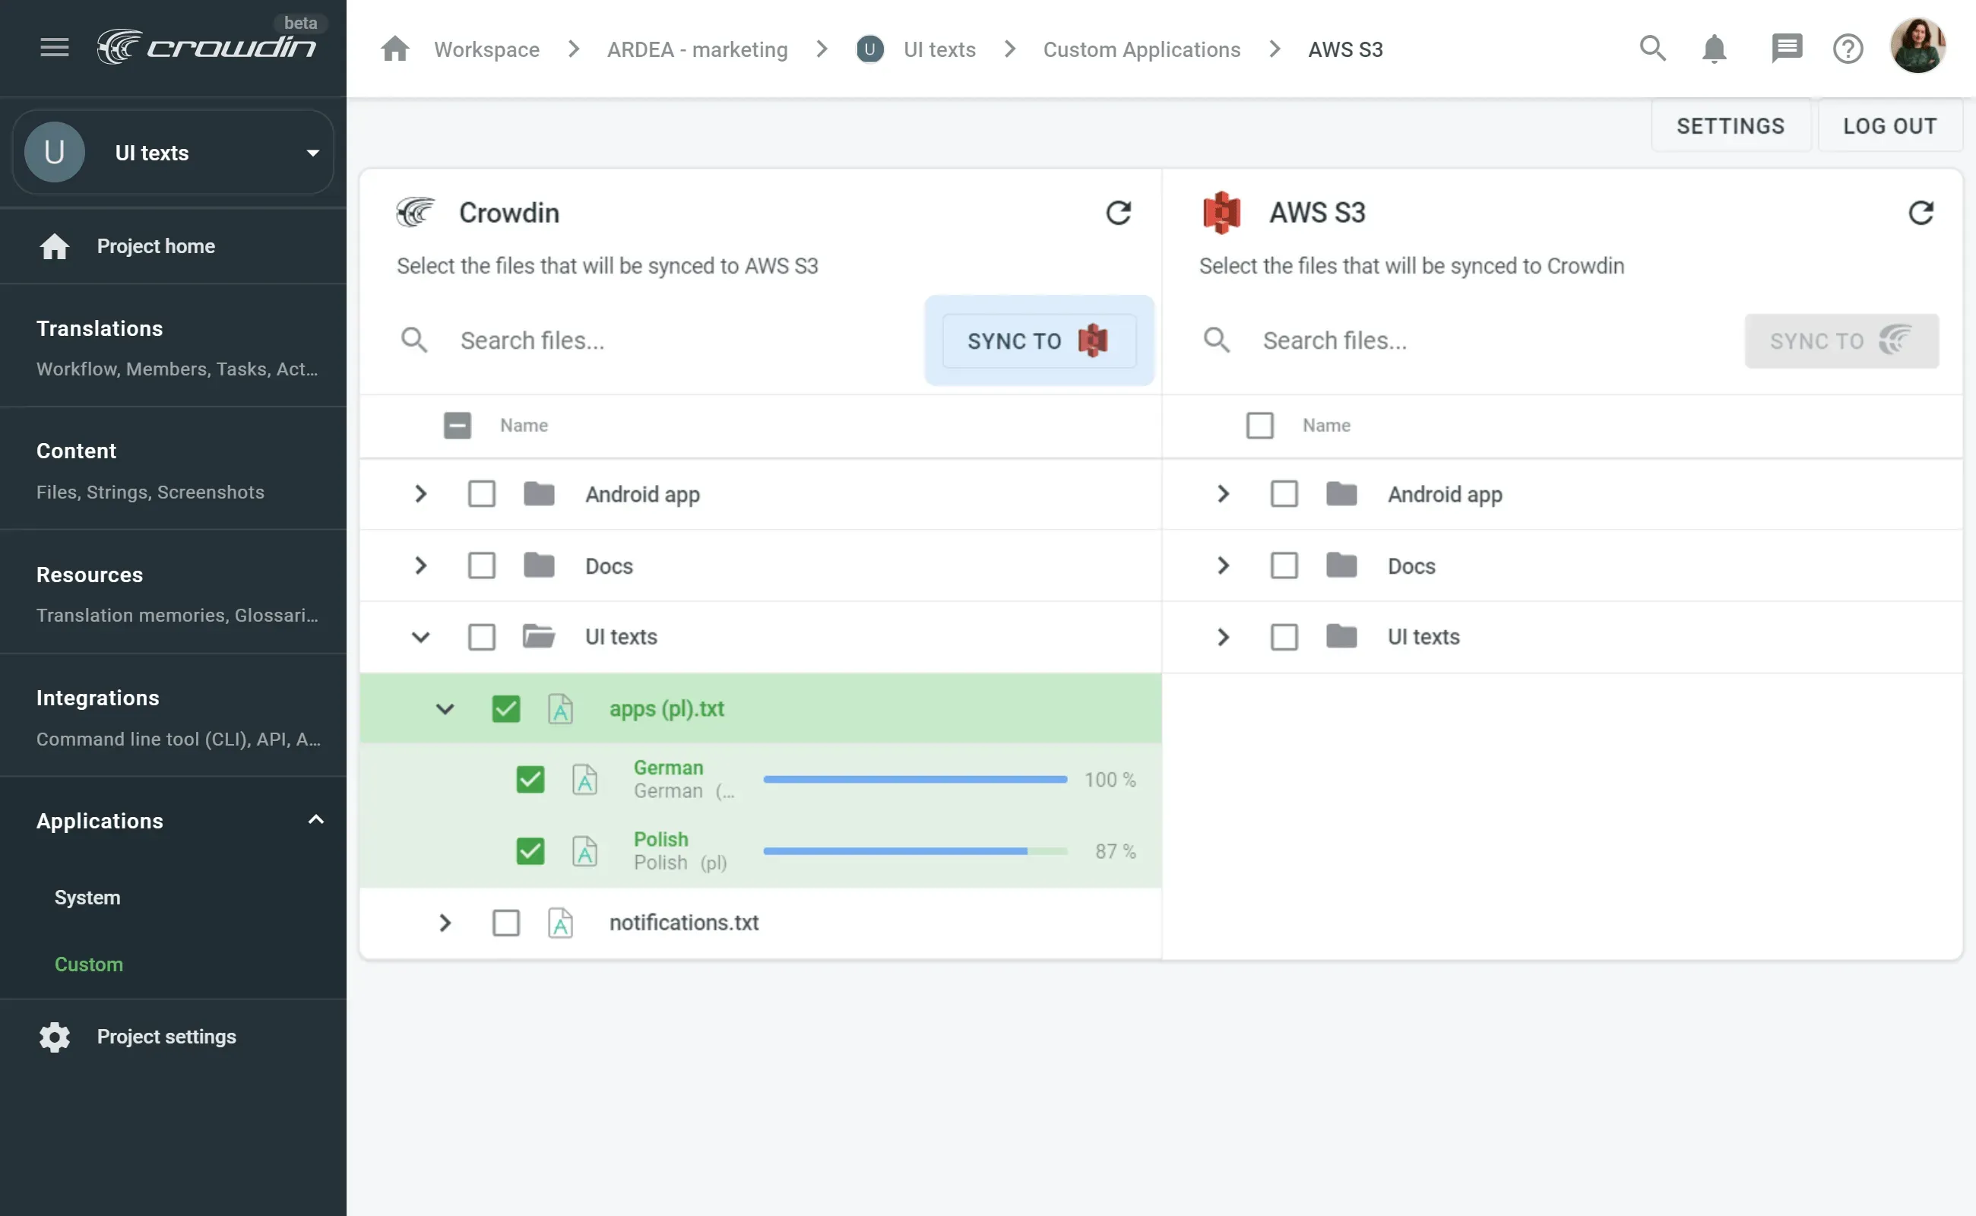This screenshot has height=1216, width=1976.
Task: Refresh the Crowdin files panel
Action: click(1120, 212)
